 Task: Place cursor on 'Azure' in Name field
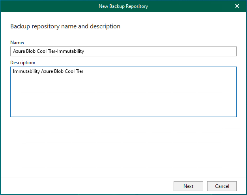pyautogui.click(x=19, y=51)
